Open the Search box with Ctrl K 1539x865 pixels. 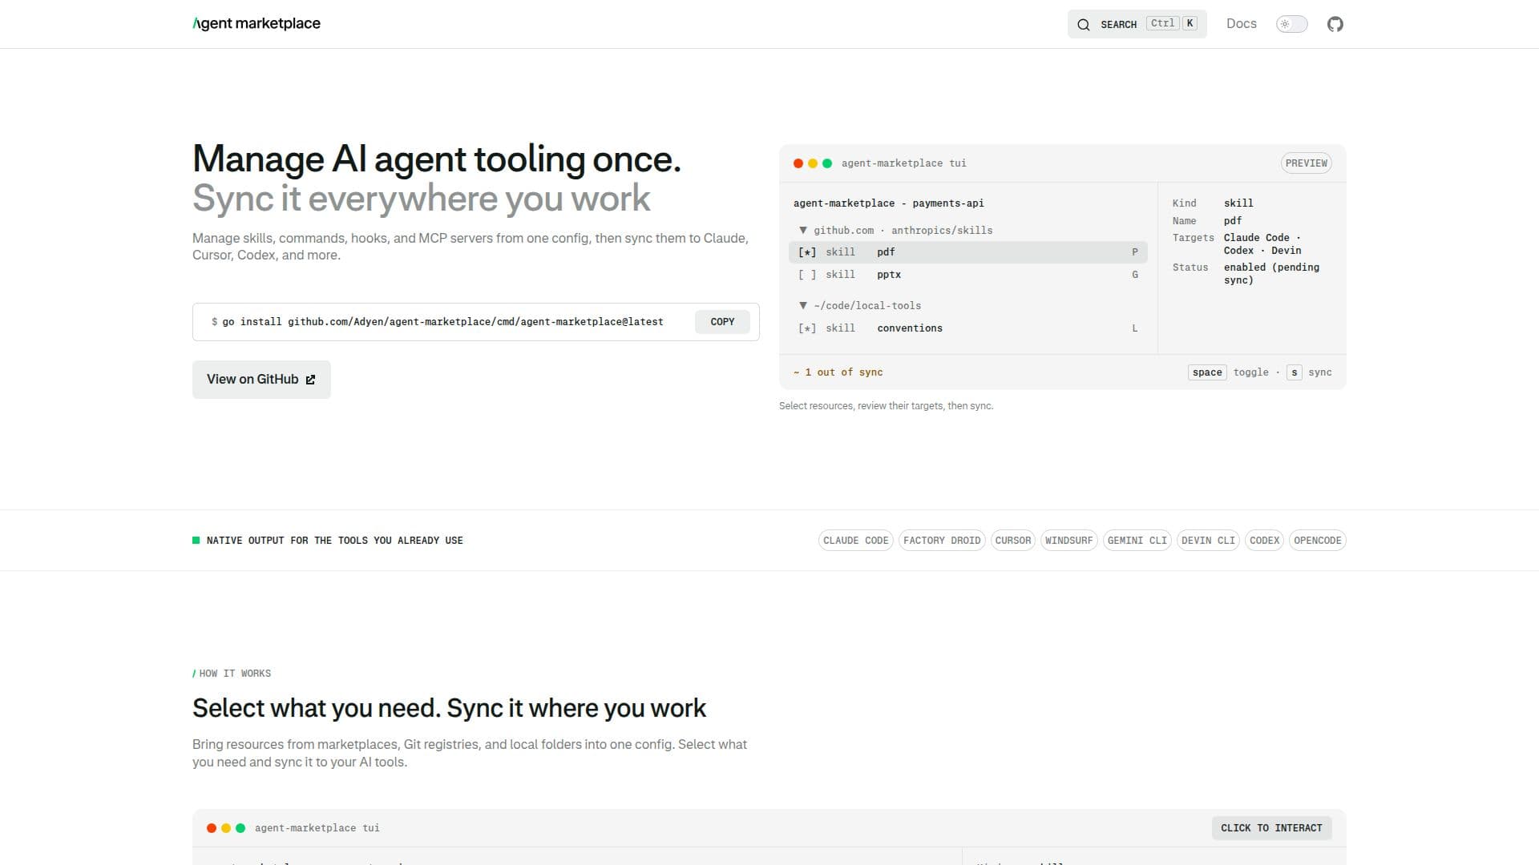[x=1137, y=24]
